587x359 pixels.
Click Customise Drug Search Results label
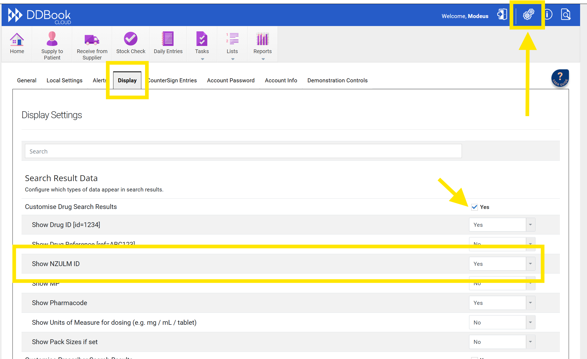71,207
